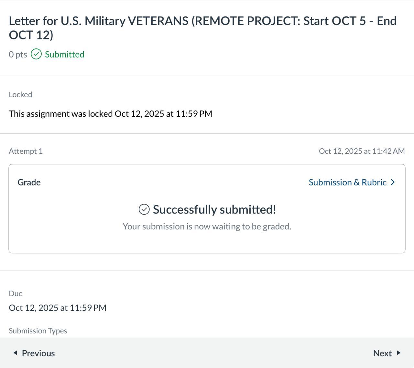Click the assignment was locked notice text
This screenshot has height=368, width=414.
tap(110, 114)
